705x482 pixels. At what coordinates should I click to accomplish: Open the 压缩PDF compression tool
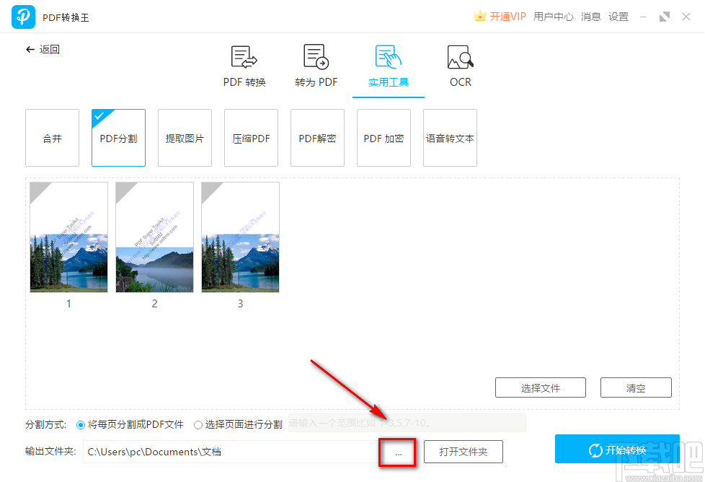[x=251, y=137]
